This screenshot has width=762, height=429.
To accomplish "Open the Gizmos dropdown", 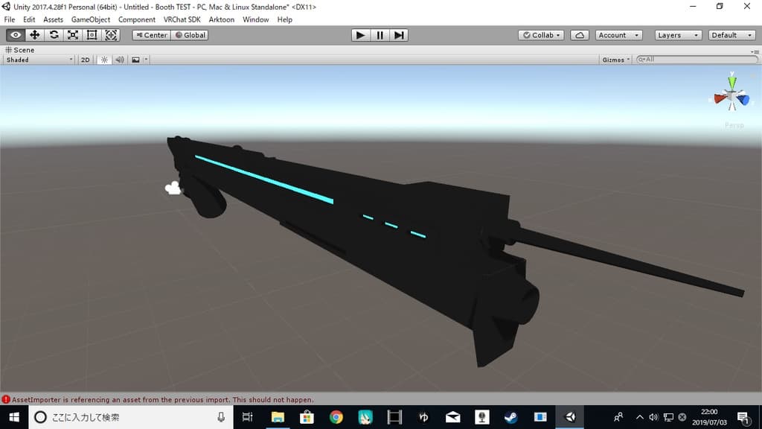I will click(615, 60).
